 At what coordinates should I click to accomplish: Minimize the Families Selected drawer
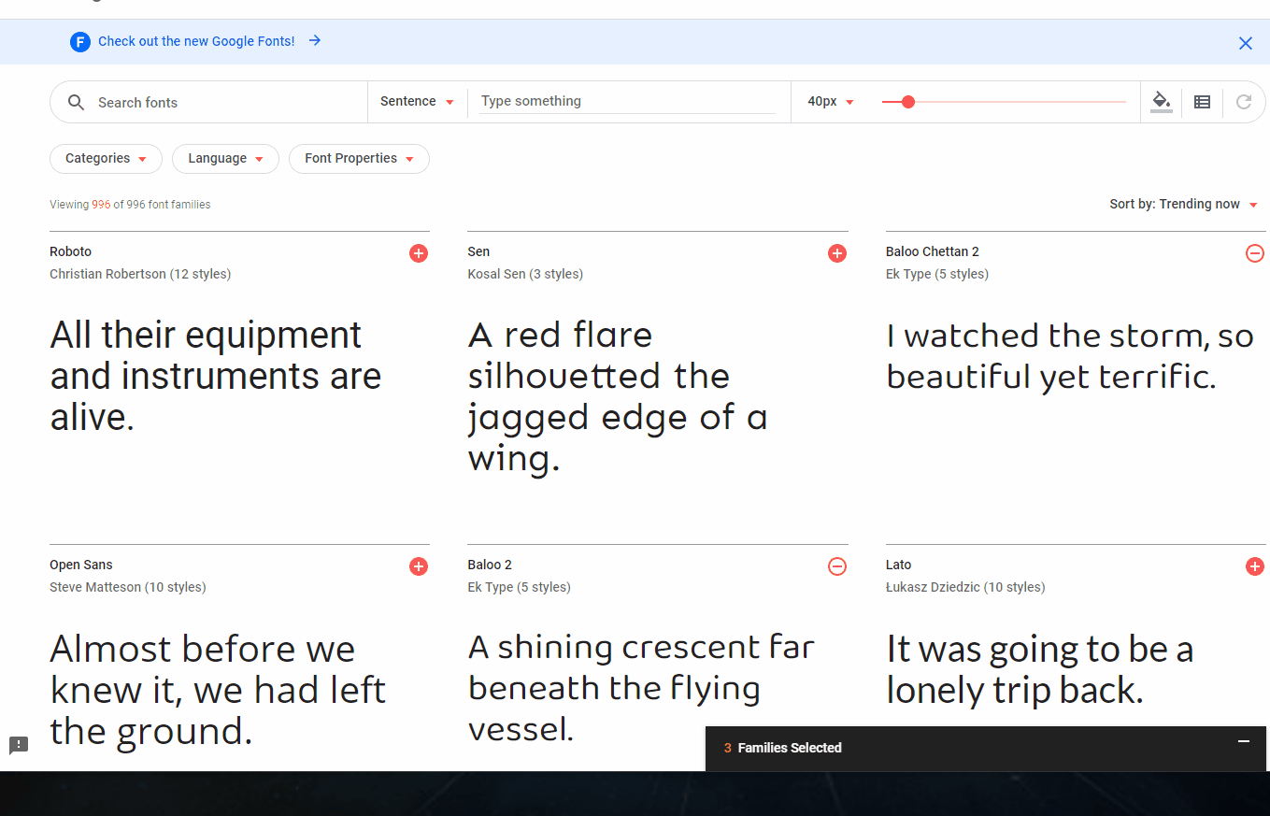(x=1244, y=741)
